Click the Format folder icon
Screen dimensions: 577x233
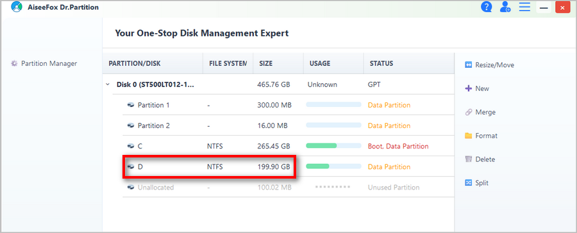(469, 136)
